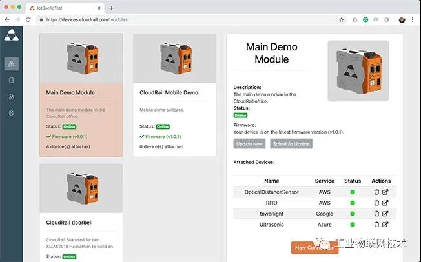Open the browser profile avatar

[x=402, y=19]
